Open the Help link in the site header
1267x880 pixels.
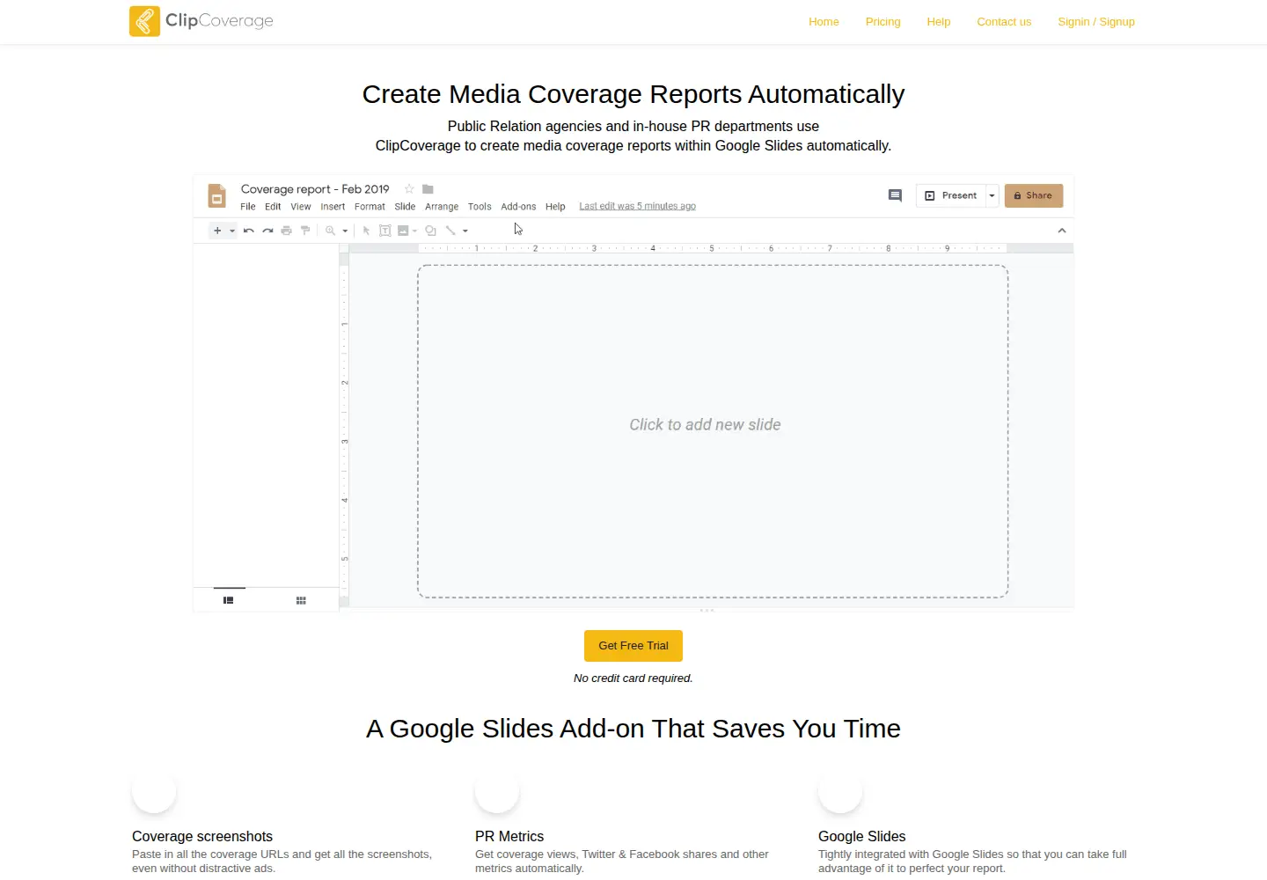938,22
